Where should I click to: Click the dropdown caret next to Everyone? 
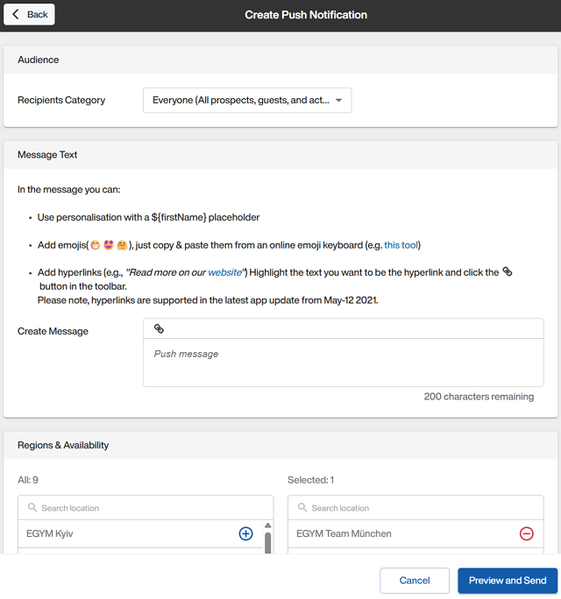click(x=338, y=101)
